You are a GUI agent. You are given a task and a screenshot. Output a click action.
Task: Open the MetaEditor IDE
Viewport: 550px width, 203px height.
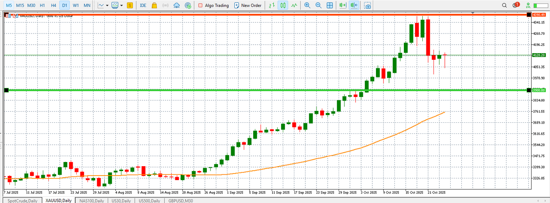(x=143, y=5)
